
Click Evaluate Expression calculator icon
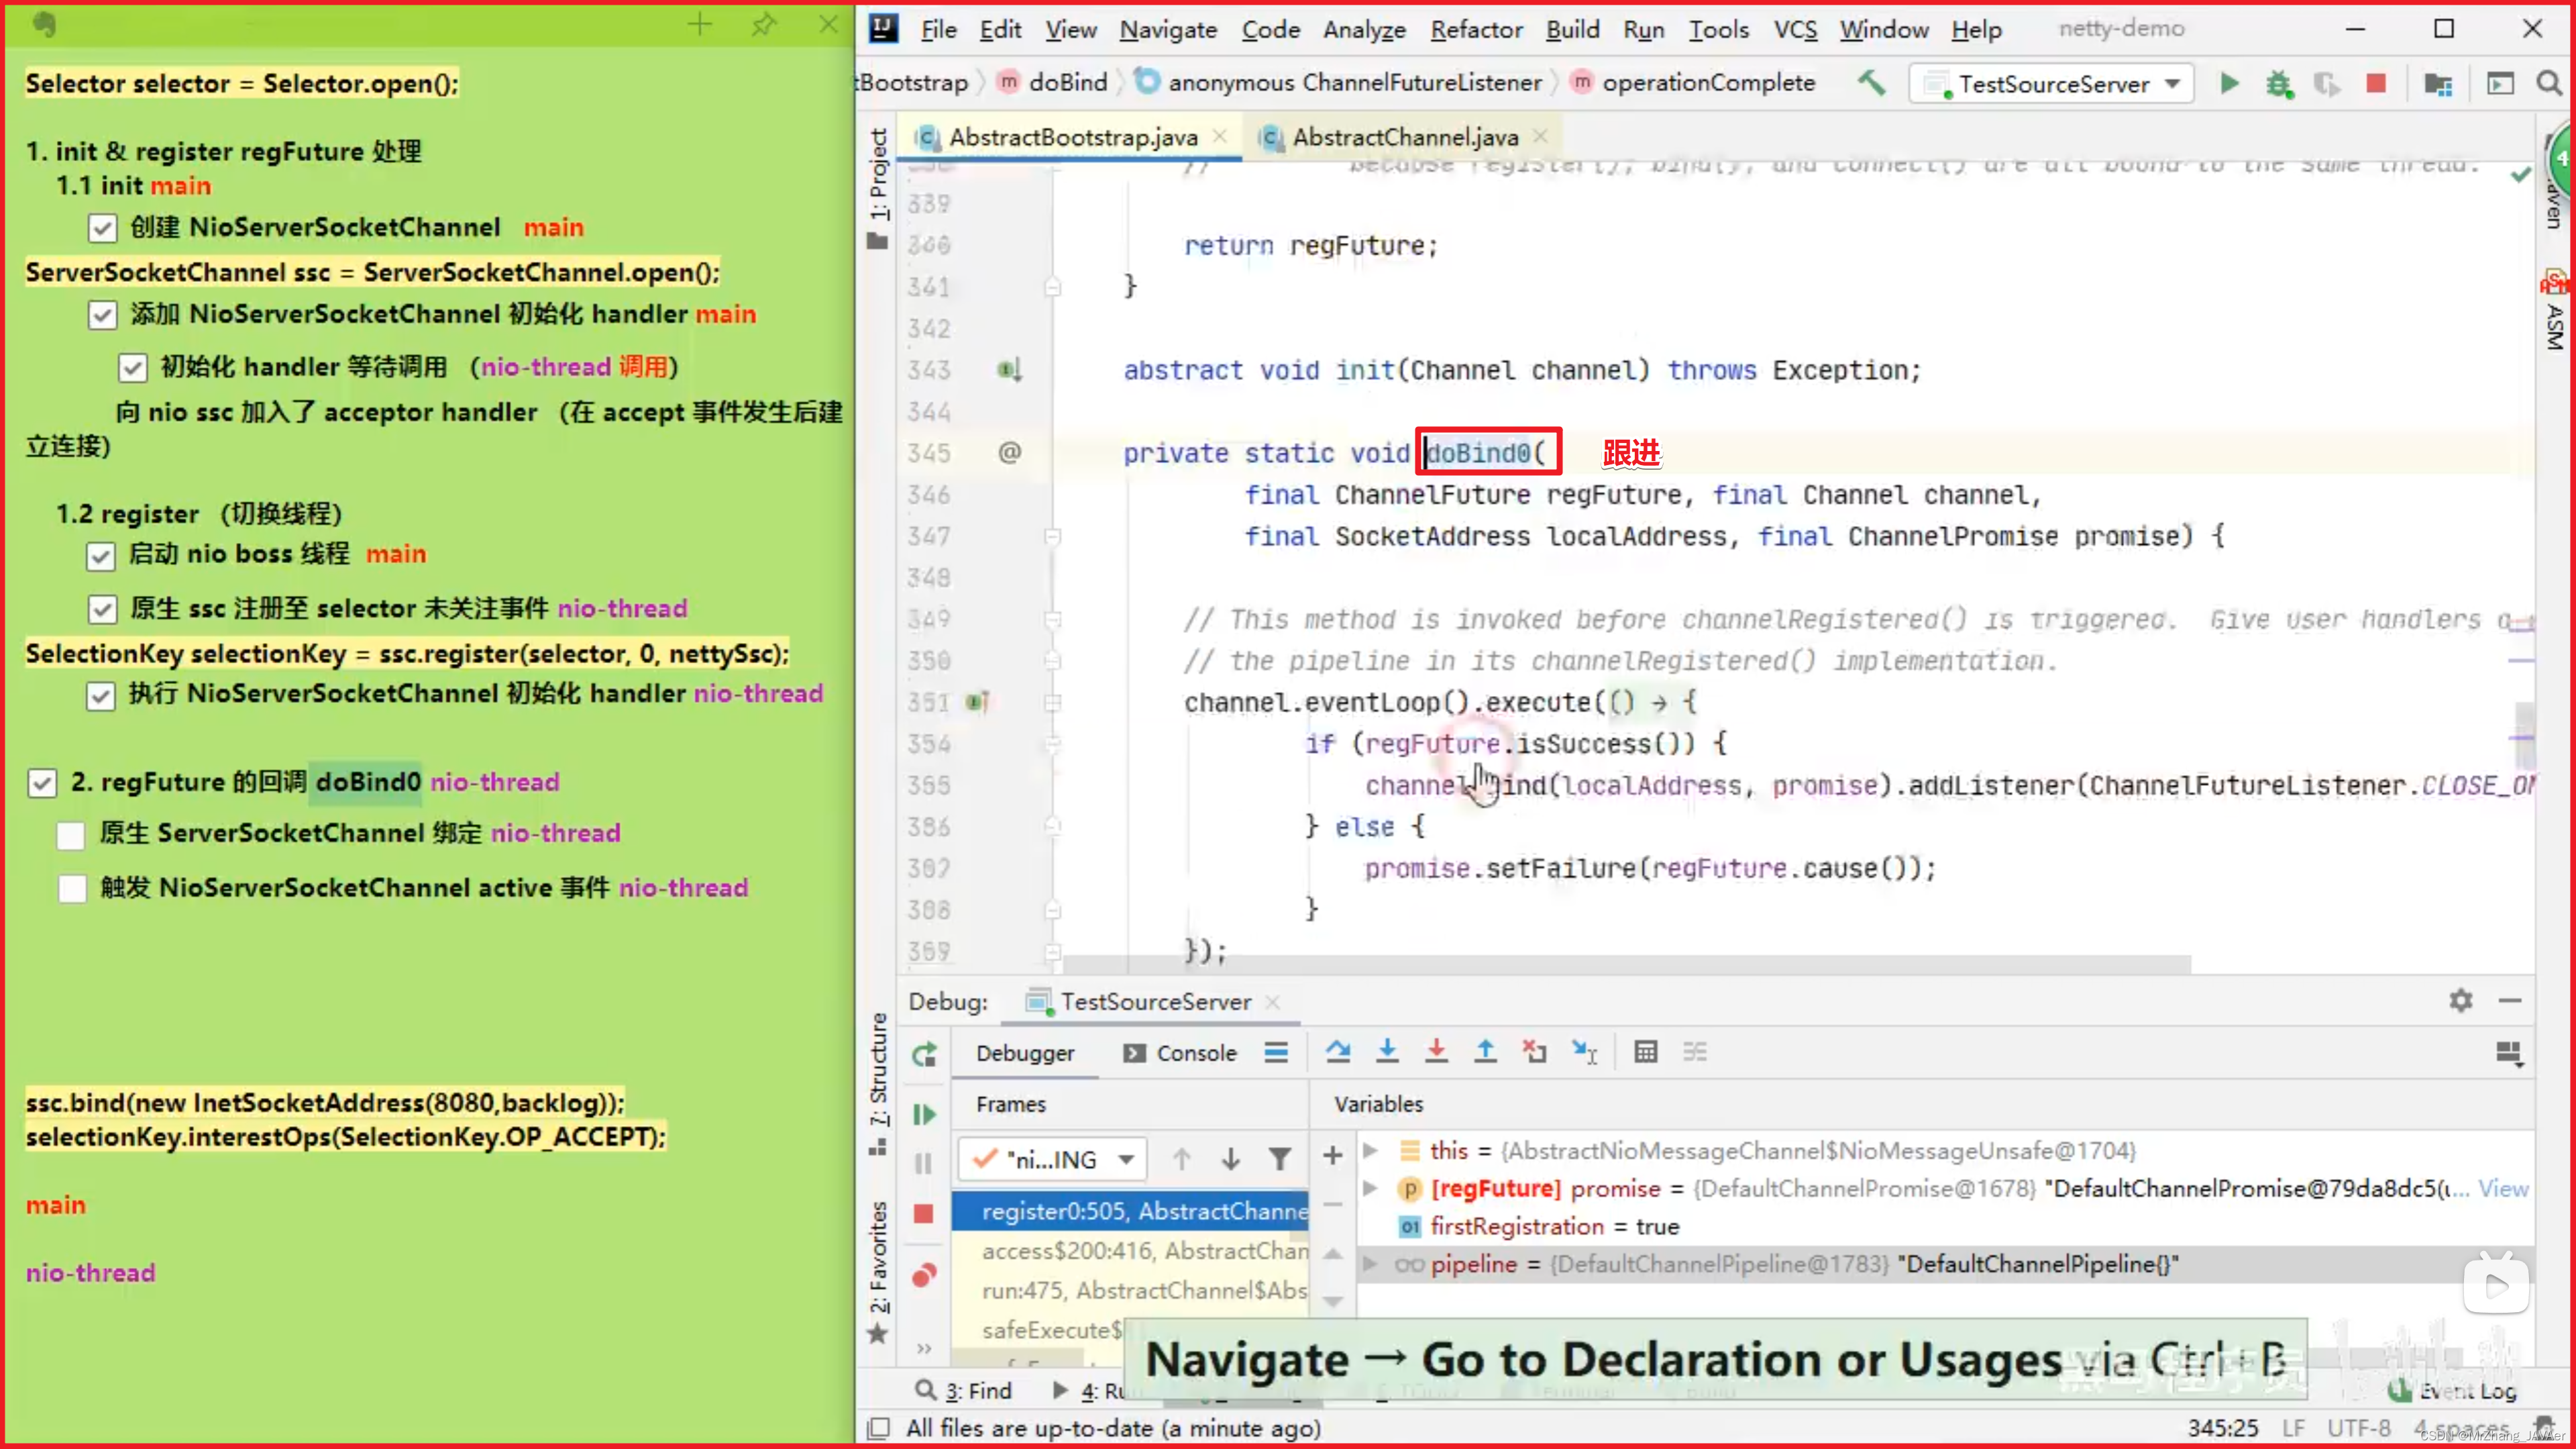pos(1646,1052)
